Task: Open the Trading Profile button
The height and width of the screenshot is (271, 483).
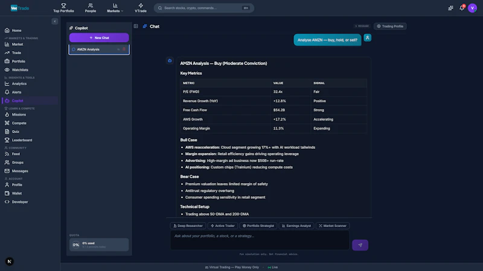Action: pos(390,26)
